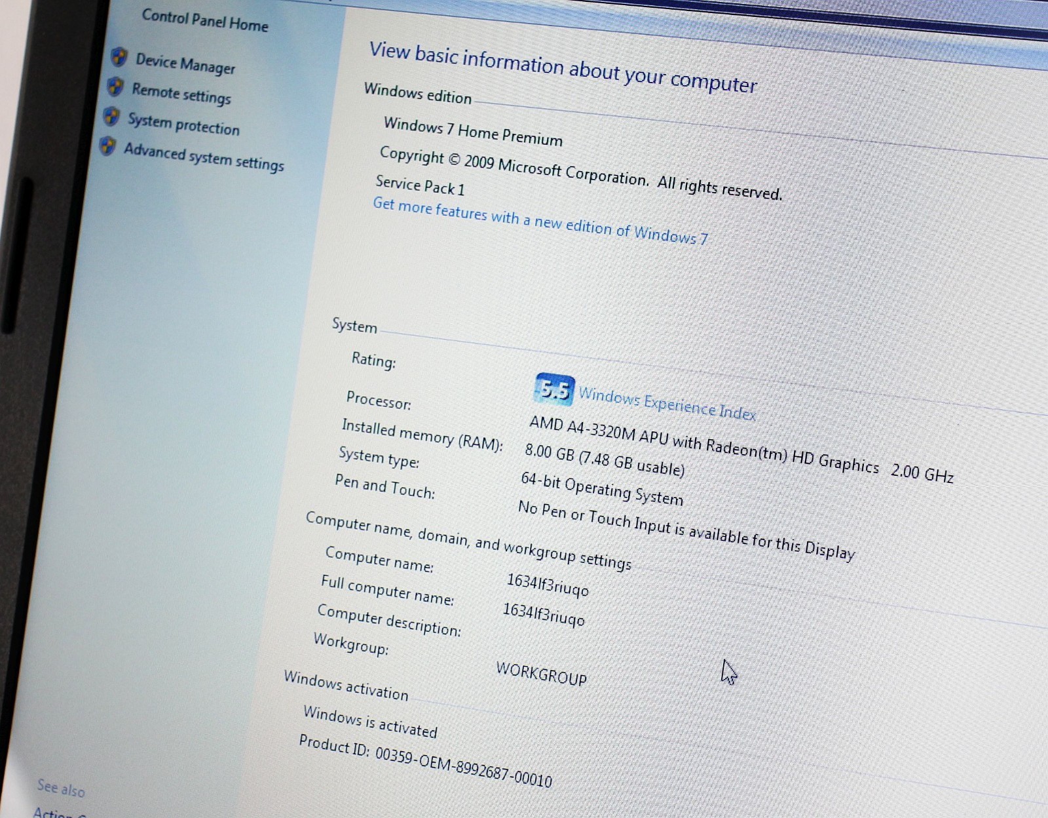Click the 'See also' label
The height and width of the screenshot is (818, 1048).
[61, 787]
